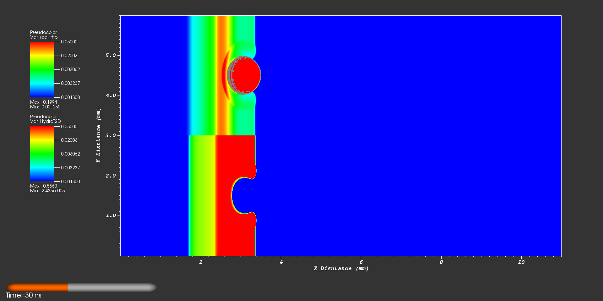Click the real_rho color legend bar
This screenshot has height=301, width=603.
coord(42,69)
